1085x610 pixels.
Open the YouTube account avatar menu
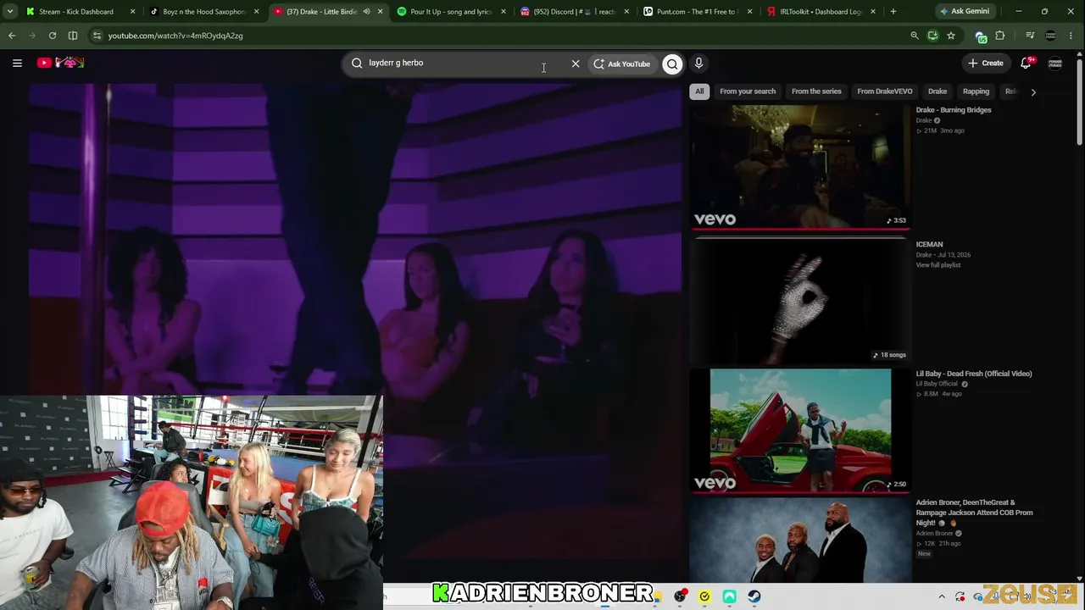coord(1055,63)
